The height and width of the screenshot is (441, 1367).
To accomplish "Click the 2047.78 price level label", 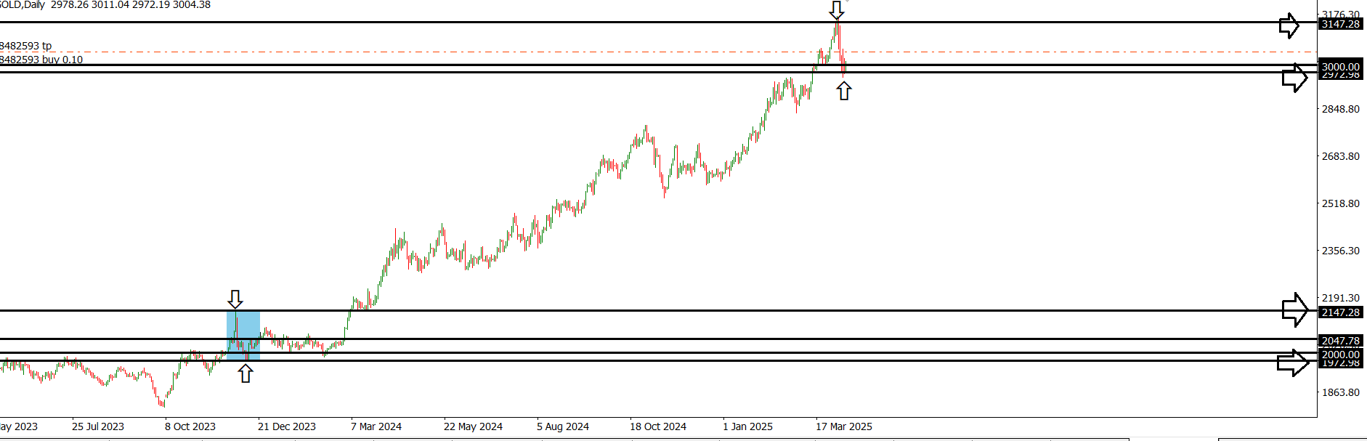I will [1341, 341].
